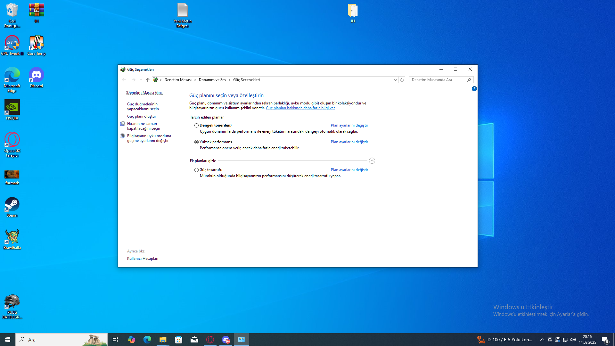Select Dengeli (önerilen) power plan
The image size is (615, 346).
(x=196, y=125)
